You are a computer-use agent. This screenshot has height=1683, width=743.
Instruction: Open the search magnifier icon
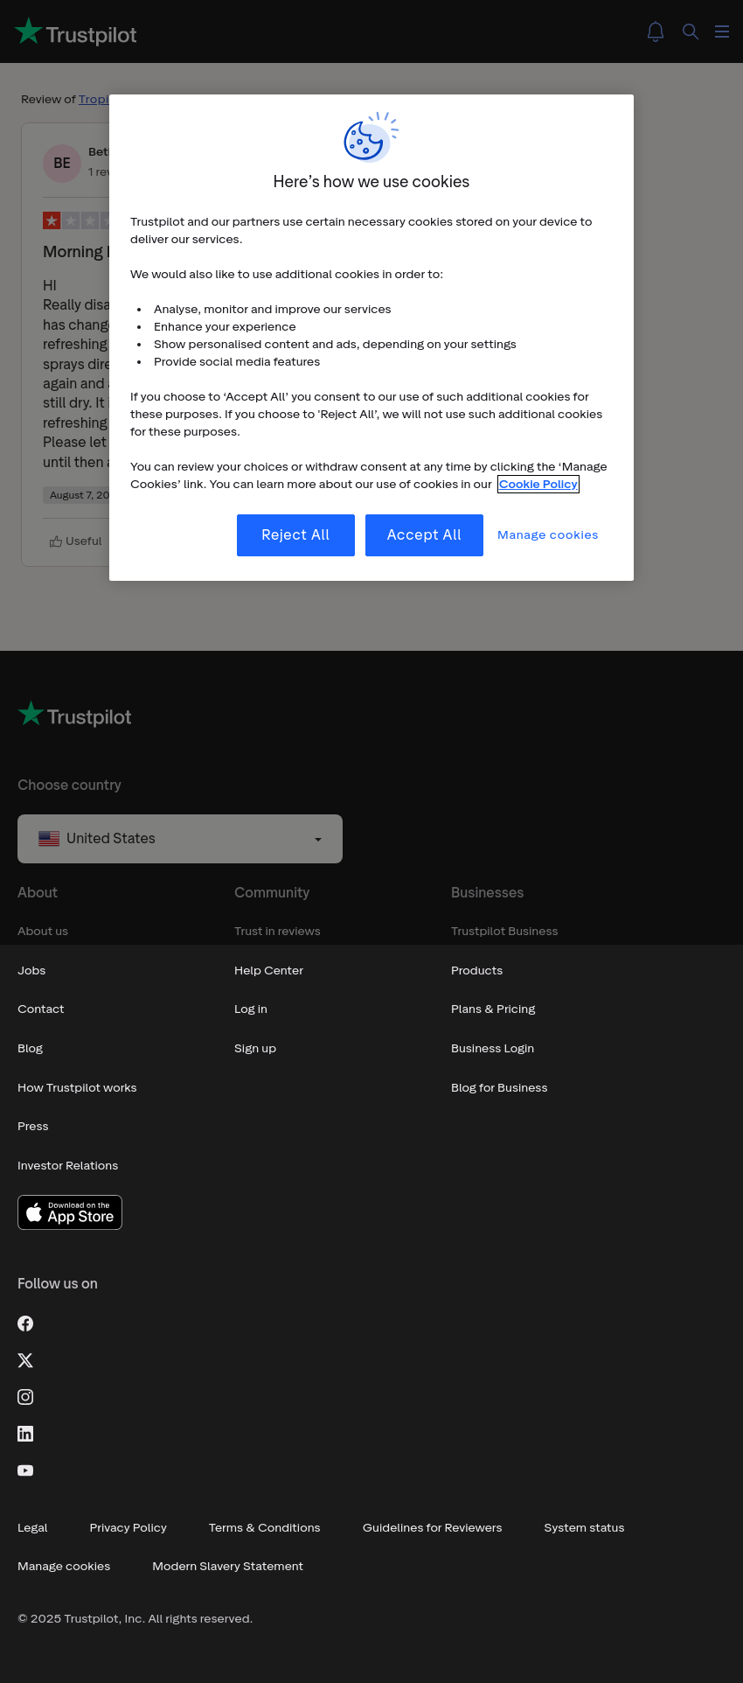691,31
